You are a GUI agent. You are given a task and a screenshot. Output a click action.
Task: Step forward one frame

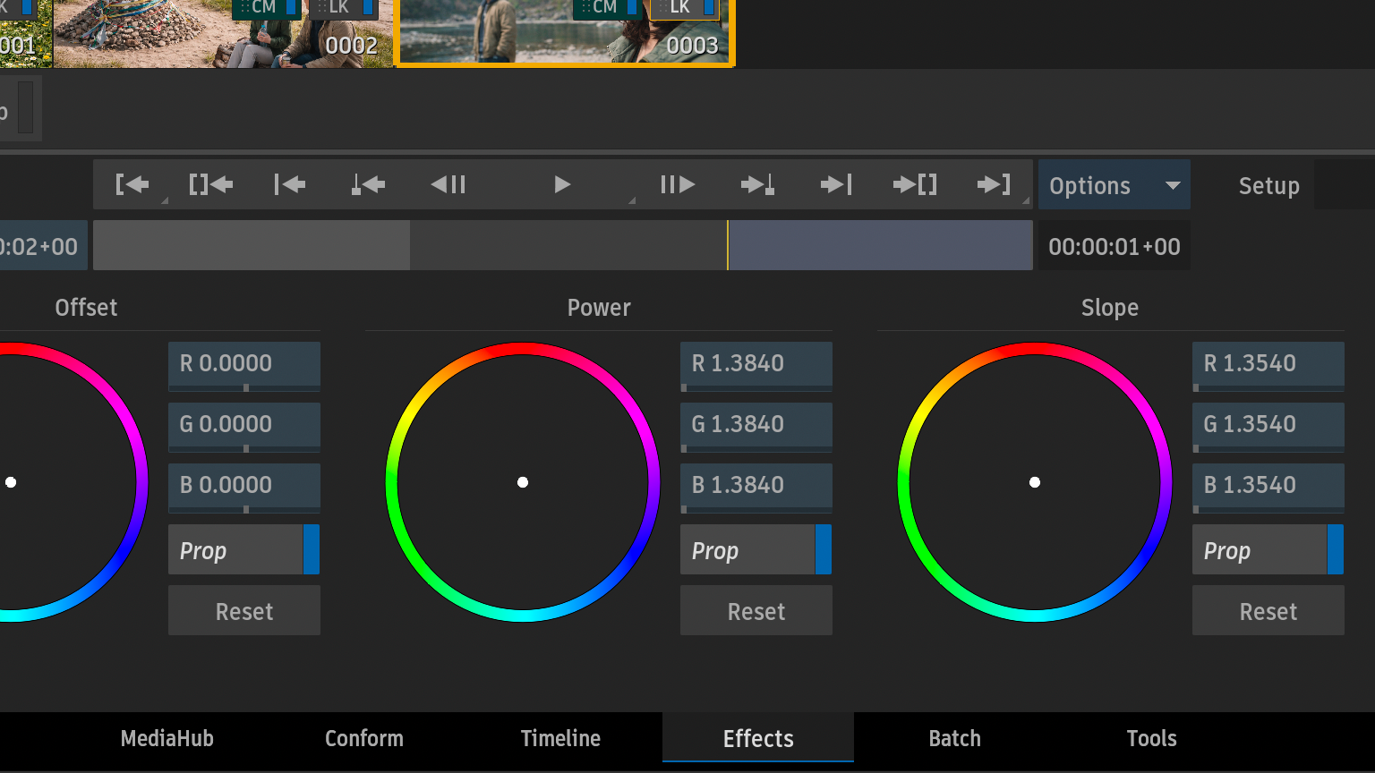[x=678, y=185]
